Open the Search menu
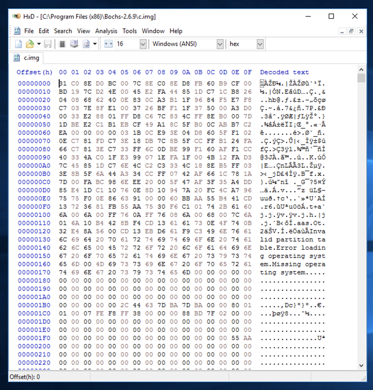The height and width of the screenshot is (390, 373). tap(63, 31)
